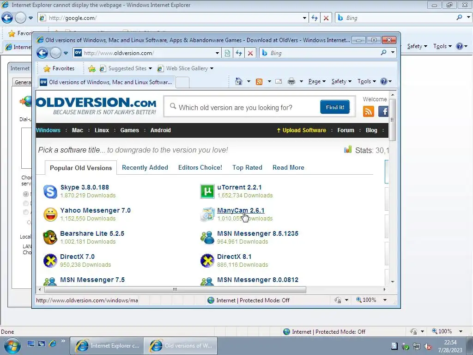Select the Mac category in site menu
Viewport: 473px width, 355px height.
coord(78,130)
